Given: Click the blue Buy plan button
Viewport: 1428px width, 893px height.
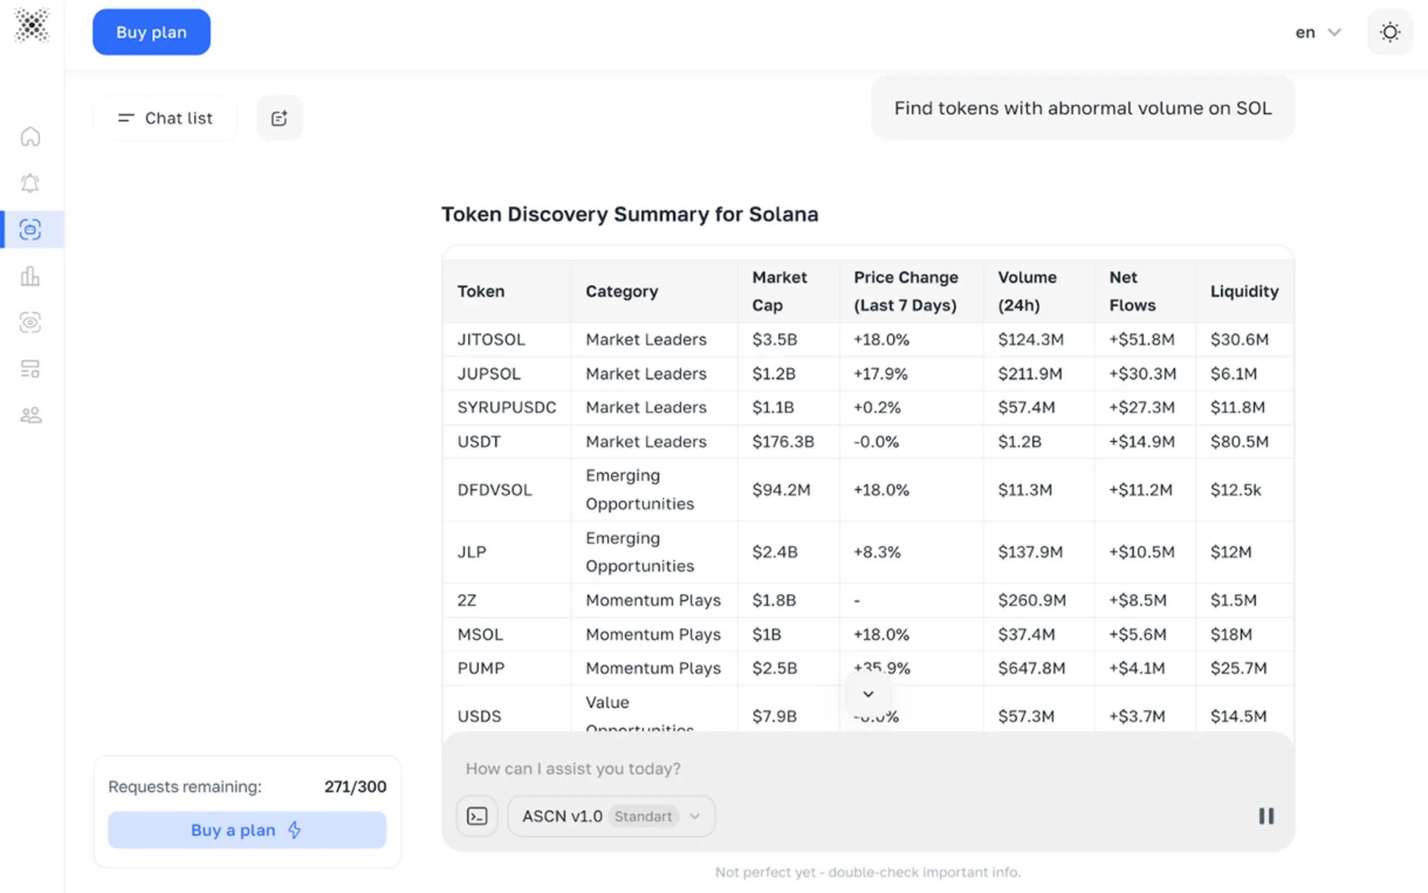Looking at the screenshot, I should (x=151, y=32).
